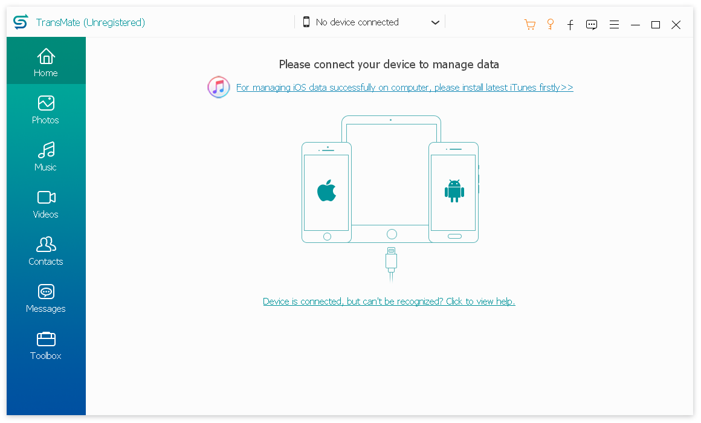The width and height of the screenshot is (701, 423).
Task: Click the Apple phone illustration
Action: pos(326,192)
